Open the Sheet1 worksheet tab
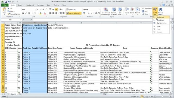 [x=13, y=94]
